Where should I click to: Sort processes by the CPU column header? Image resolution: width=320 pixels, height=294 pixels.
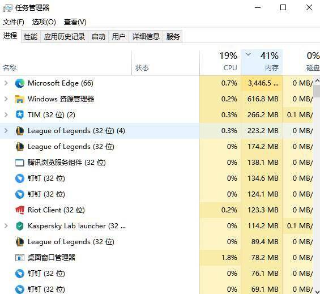[220, 62]
